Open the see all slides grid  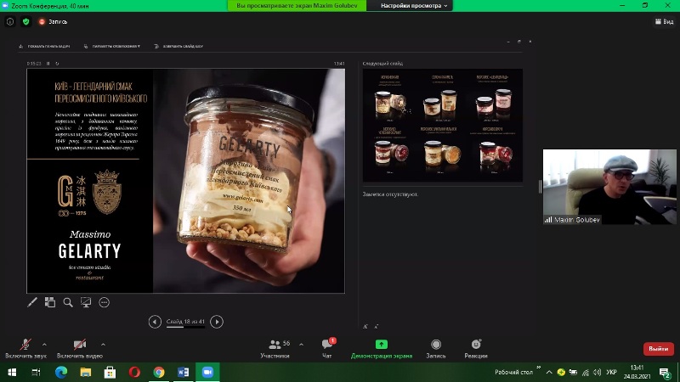point(50,302)
